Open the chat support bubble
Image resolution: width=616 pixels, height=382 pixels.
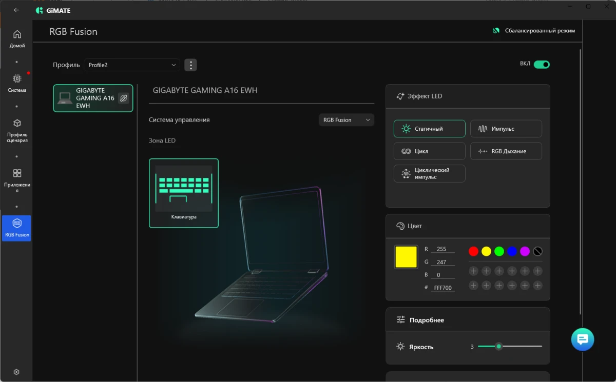coord(583,339)
